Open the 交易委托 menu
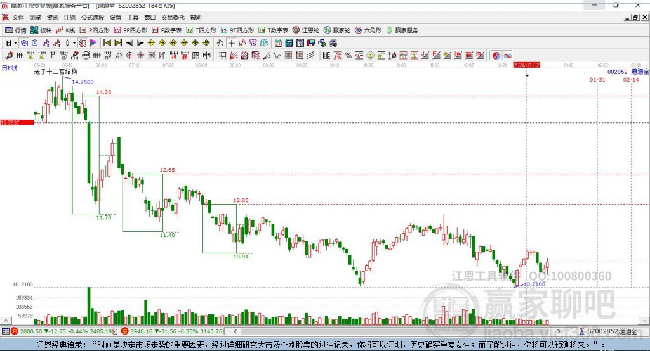This screenshot has height=351, width=650. click(x=173, y=17)
